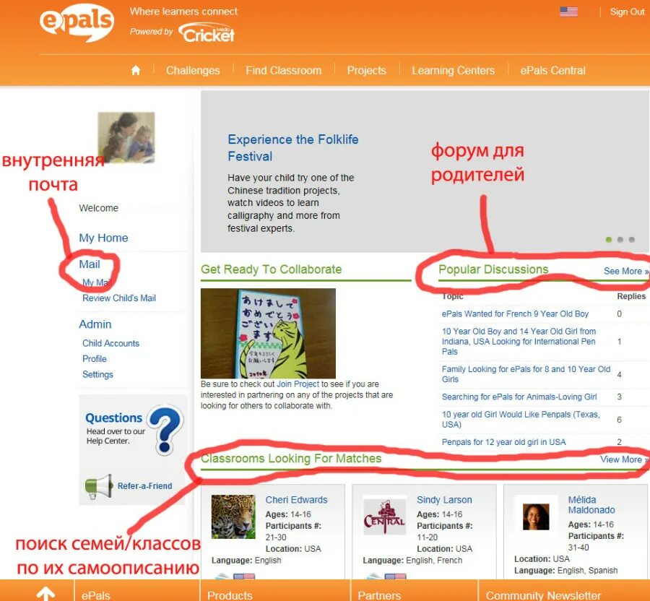Open Family Looking for ePals discussion
The image size is (650, 601).
tap(526, 374)
